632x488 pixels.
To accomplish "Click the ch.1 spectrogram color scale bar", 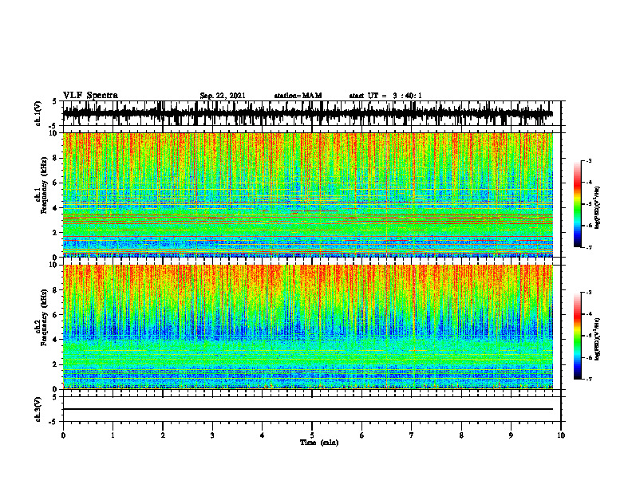I will tap(578, 204).
